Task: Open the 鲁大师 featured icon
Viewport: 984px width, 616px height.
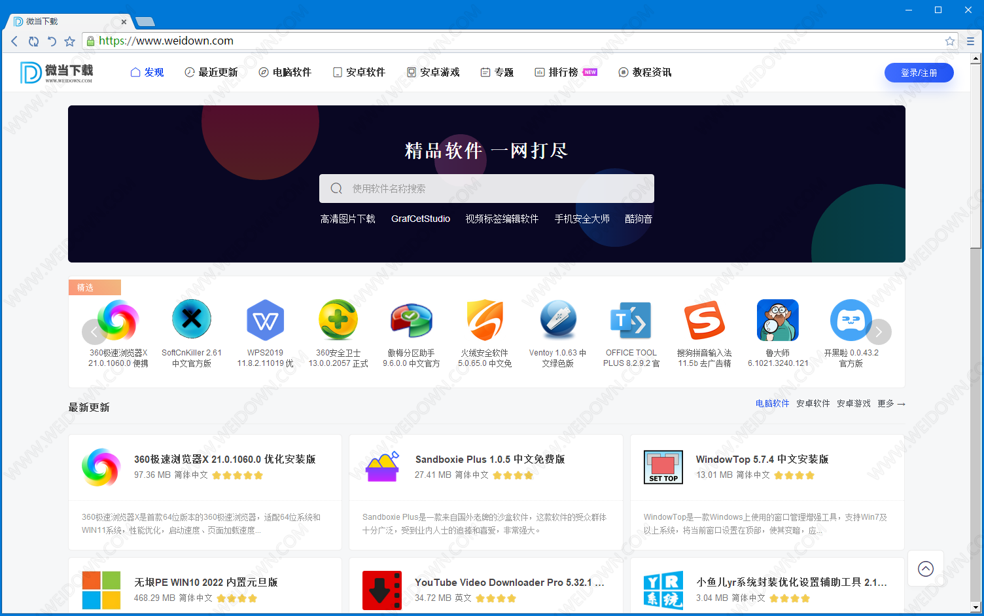Action: (778, 320)
